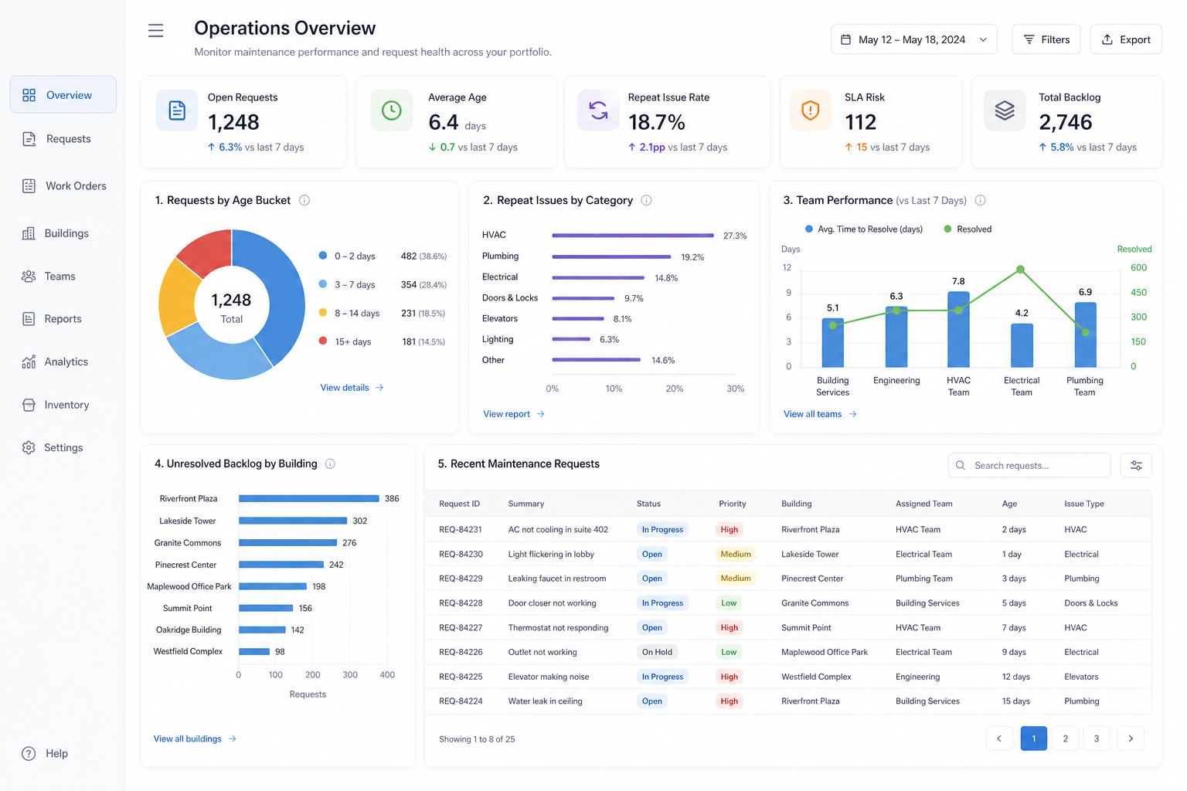The image size is (1187, 791).
Task: Click the Work Orders icon in sidebar
Action: (29, 185)
